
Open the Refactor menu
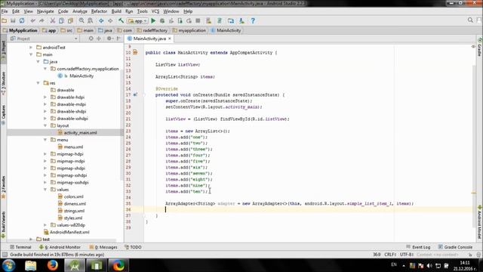pos(99,11)
